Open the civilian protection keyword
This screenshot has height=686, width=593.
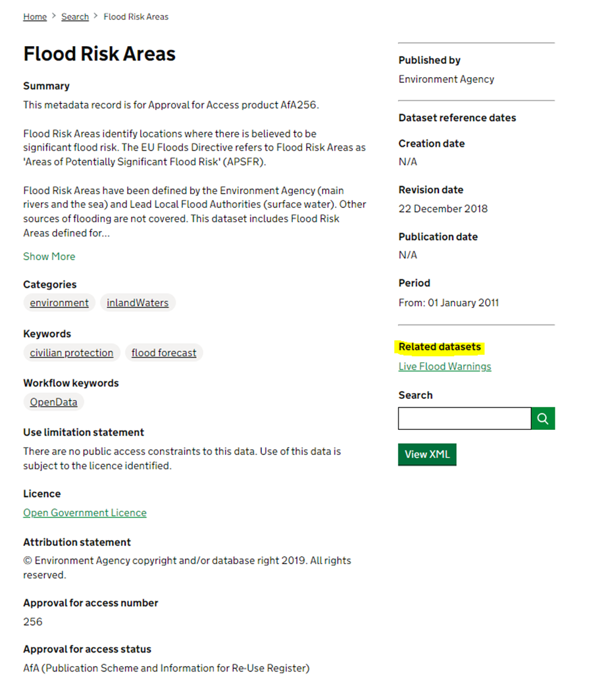coord(72,353)
